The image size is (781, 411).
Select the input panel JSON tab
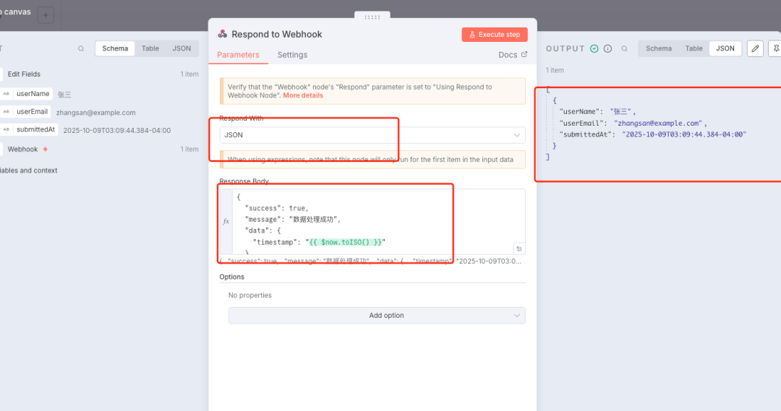click(182, 48)
